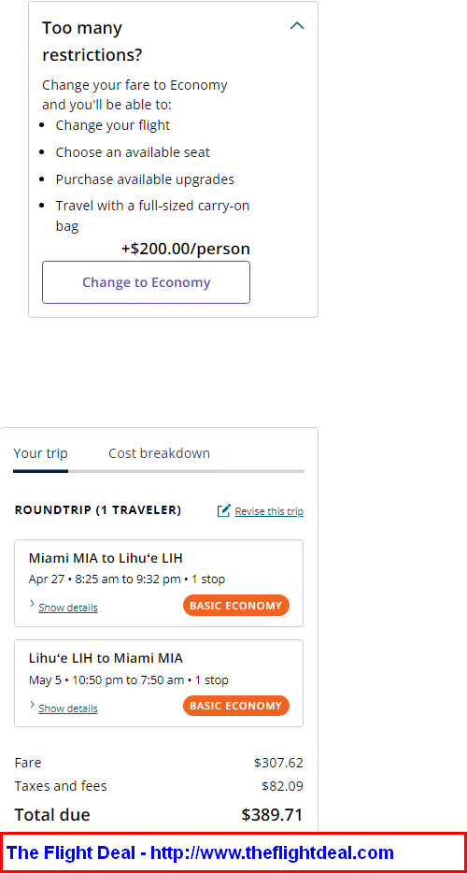Click the Lihu'e LIH to Miami MIA heading
Image resolution: width=467 pixels, height=873 pixels.
click(106, 658)
